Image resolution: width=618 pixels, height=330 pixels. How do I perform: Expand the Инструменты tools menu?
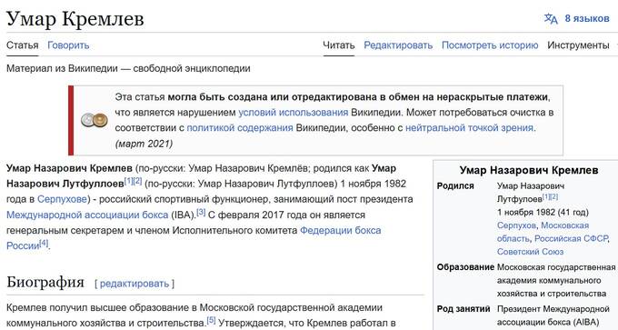click(578, 45)
